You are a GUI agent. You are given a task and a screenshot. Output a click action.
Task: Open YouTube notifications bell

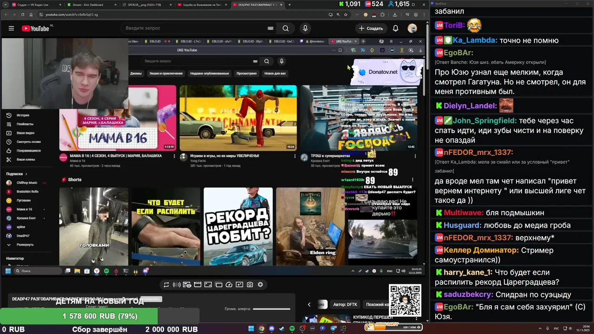395,28
